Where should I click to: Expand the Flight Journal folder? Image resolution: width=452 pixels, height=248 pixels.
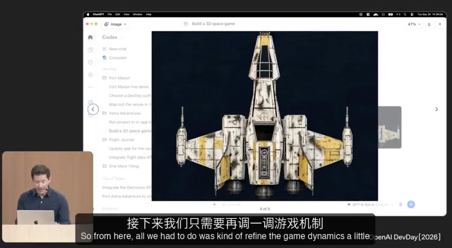[x=118, y=140]
